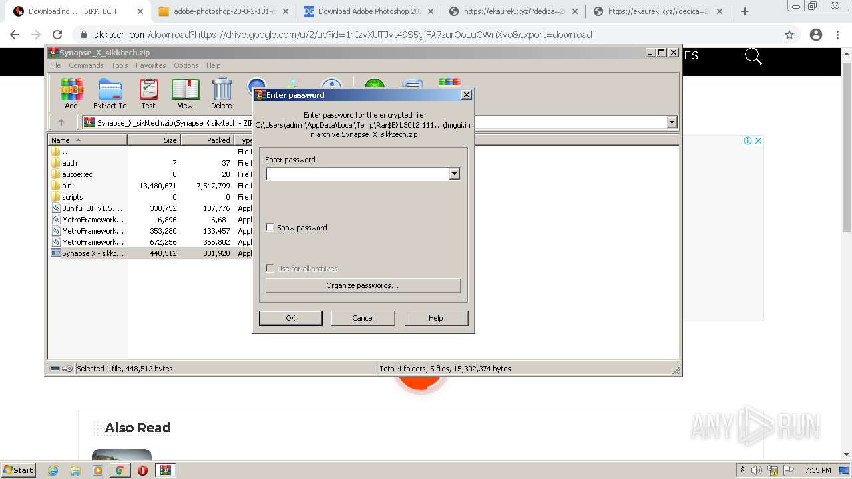
Task: Click the taskbar clock showing 7:35 PM
Action: tap(817, 470)
